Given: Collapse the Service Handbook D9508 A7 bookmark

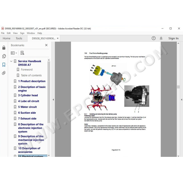Looking at the screenshot, I should 11,61.
